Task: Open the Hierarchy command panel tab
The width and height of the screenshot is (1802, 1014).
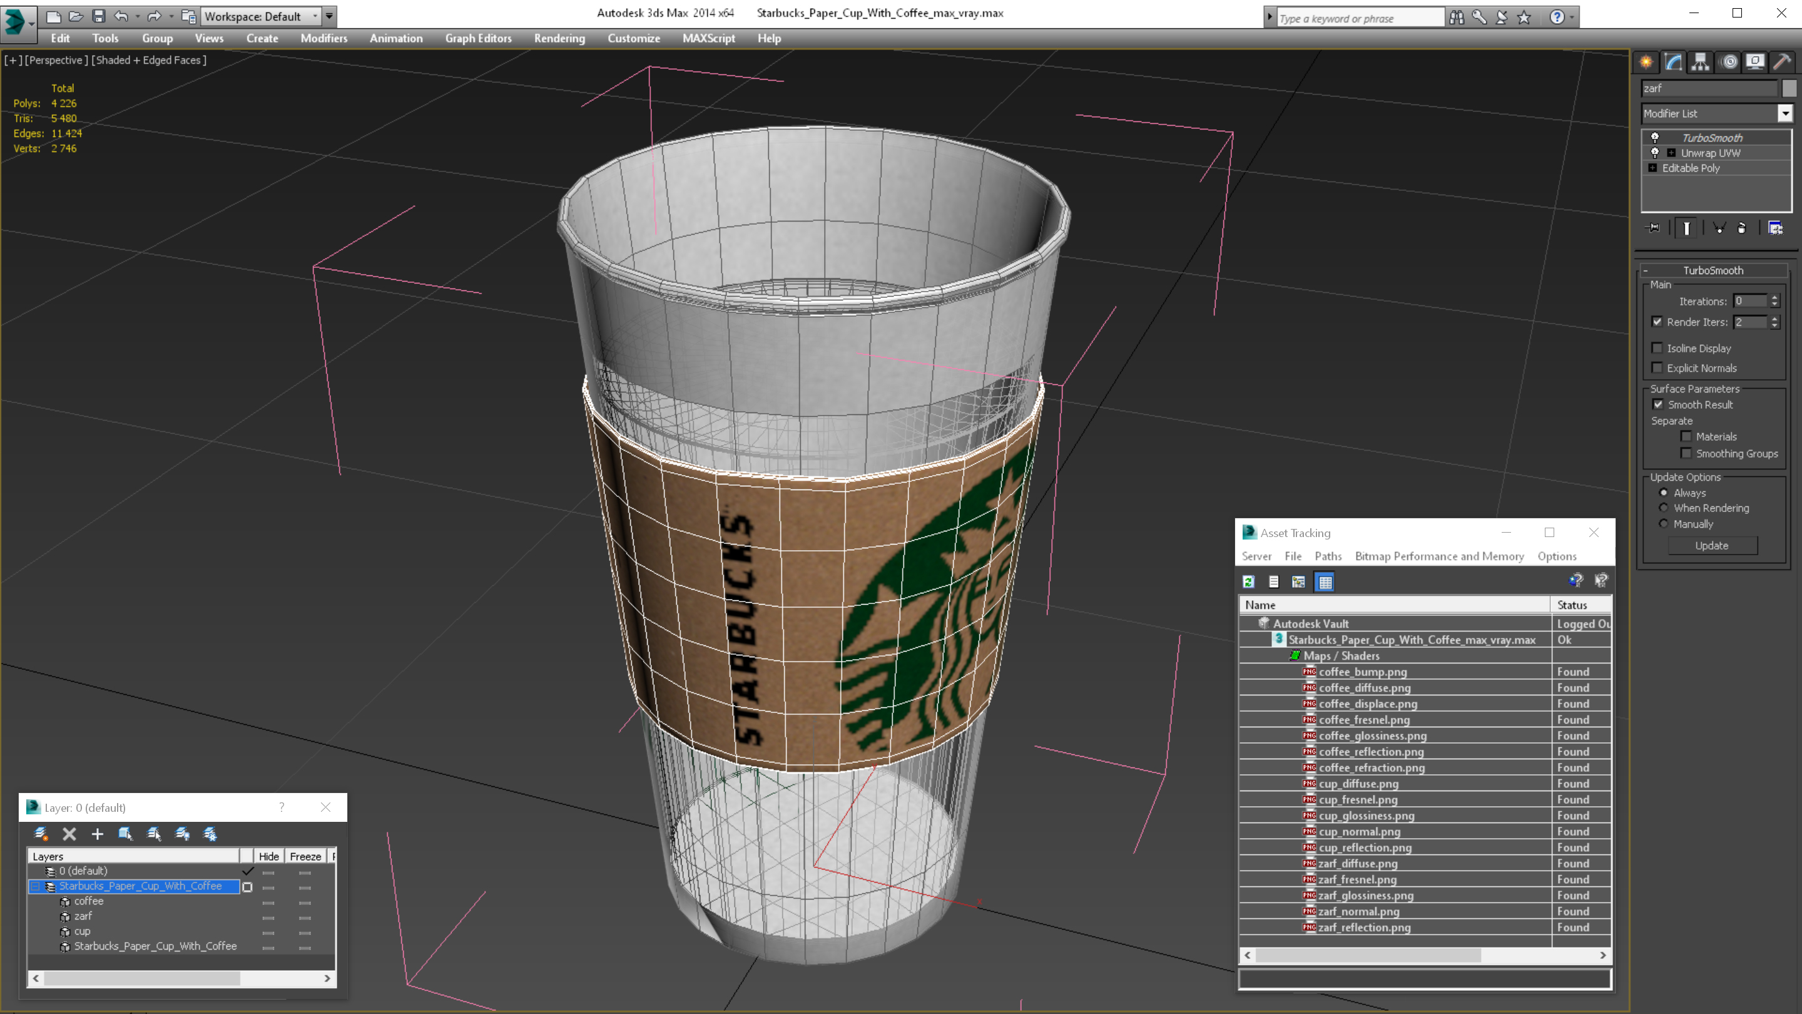Action: click(1701, 63)
